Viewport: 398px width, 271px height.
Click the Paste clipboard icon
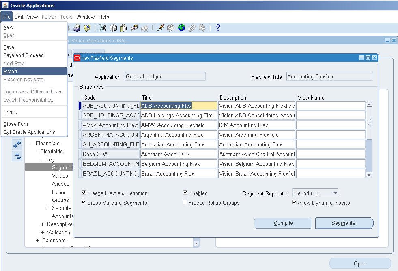pos(124,28)
